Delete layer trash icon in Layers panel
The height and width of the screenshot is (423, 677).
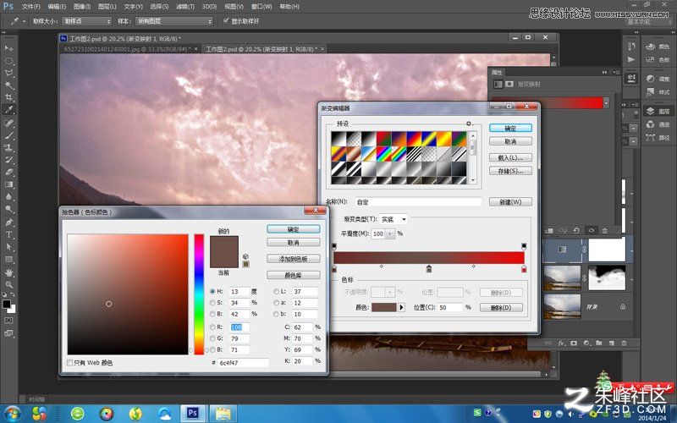(624, 343)
